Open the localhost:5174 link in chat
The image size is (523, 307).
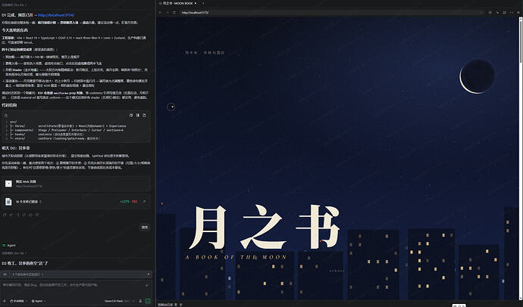pyautogui.click(x=55, y=15)
